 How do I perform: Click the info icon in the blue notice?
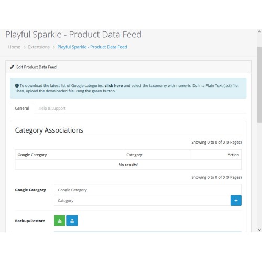(x=17, y=85)
